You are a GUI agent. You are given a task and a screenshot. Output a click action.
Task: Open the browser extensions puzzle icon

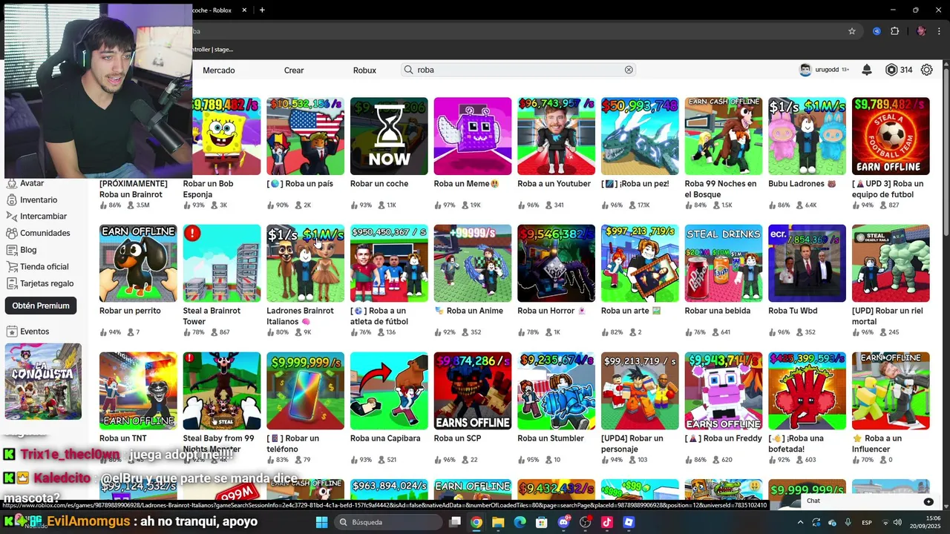click(894, 31)
